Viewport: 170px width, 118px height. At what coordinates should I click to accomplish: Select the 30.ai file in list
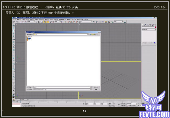click(29, 38)
